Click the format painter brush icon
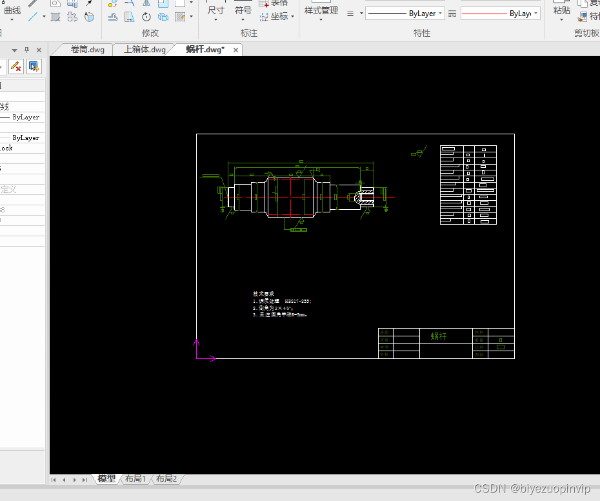 583,17
